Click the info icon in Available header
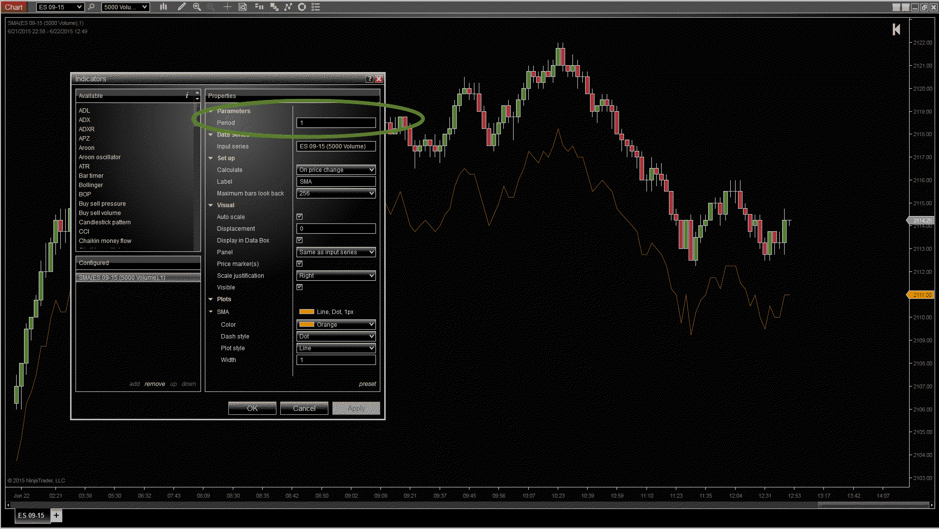The width and height of the screenshot is (939, 529). click(187, 96)
